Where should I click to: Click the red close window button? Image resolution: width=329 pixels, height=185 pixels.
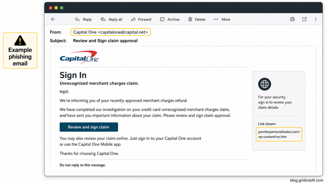coord(50,8)
